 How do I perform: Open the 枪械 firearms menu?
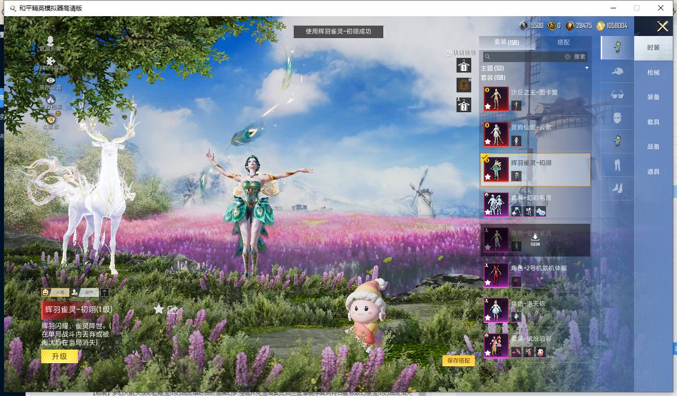tap(653, 73)
